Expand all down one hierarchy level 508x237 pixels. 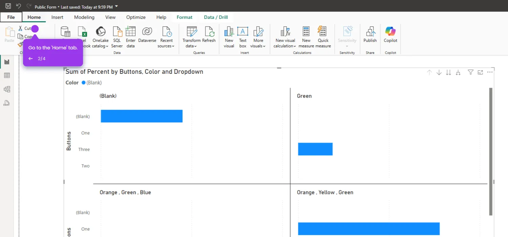[x=458, y=72]
